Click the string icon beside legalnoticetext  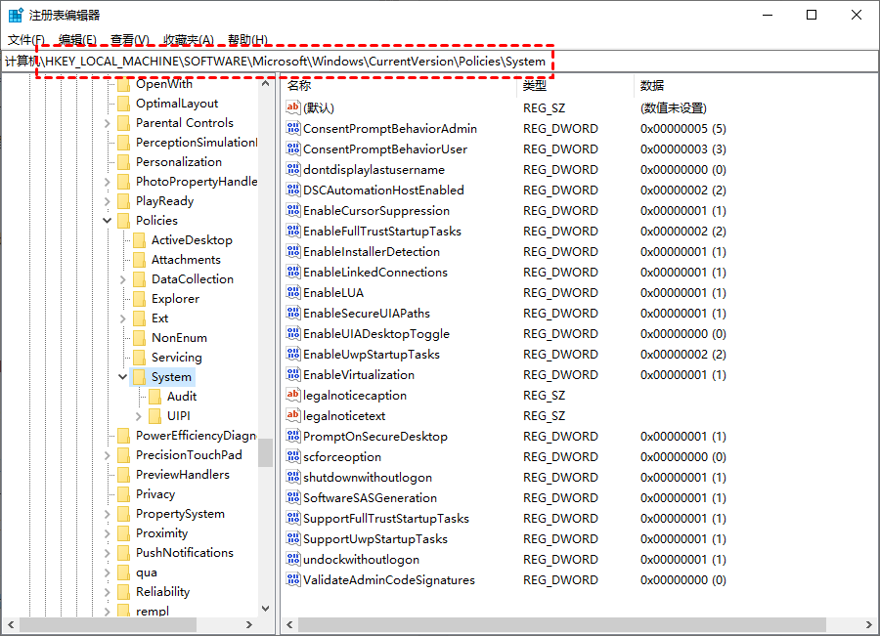[293, 415]
